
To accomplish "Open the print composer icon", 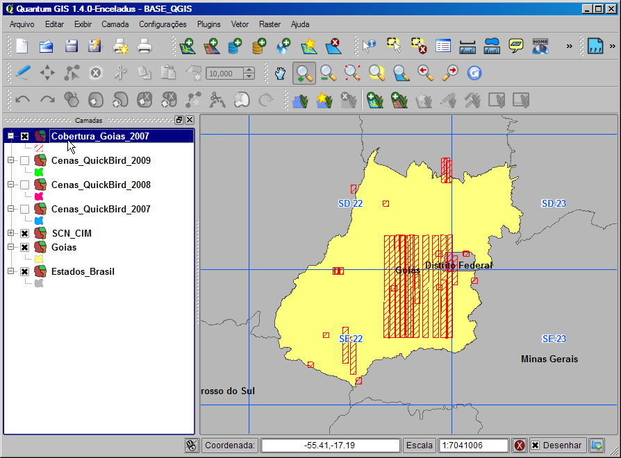I will pyautogui.click(x=120, y=46).
